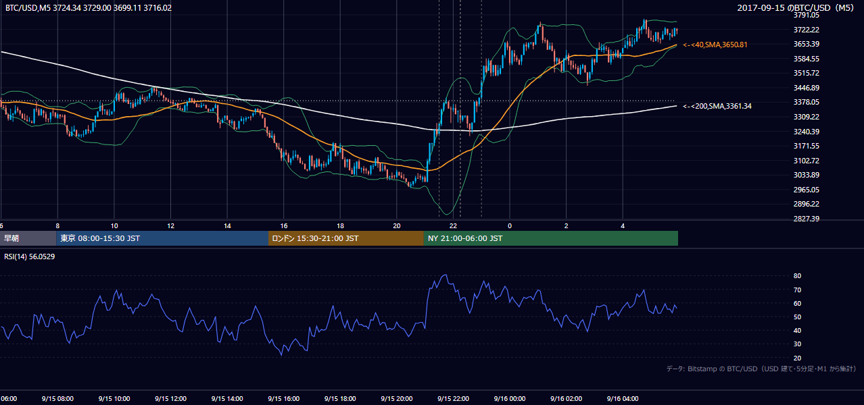The image size is (864, 405).
Task: Select the 早朝 session bar
Action: coord(28,238)
